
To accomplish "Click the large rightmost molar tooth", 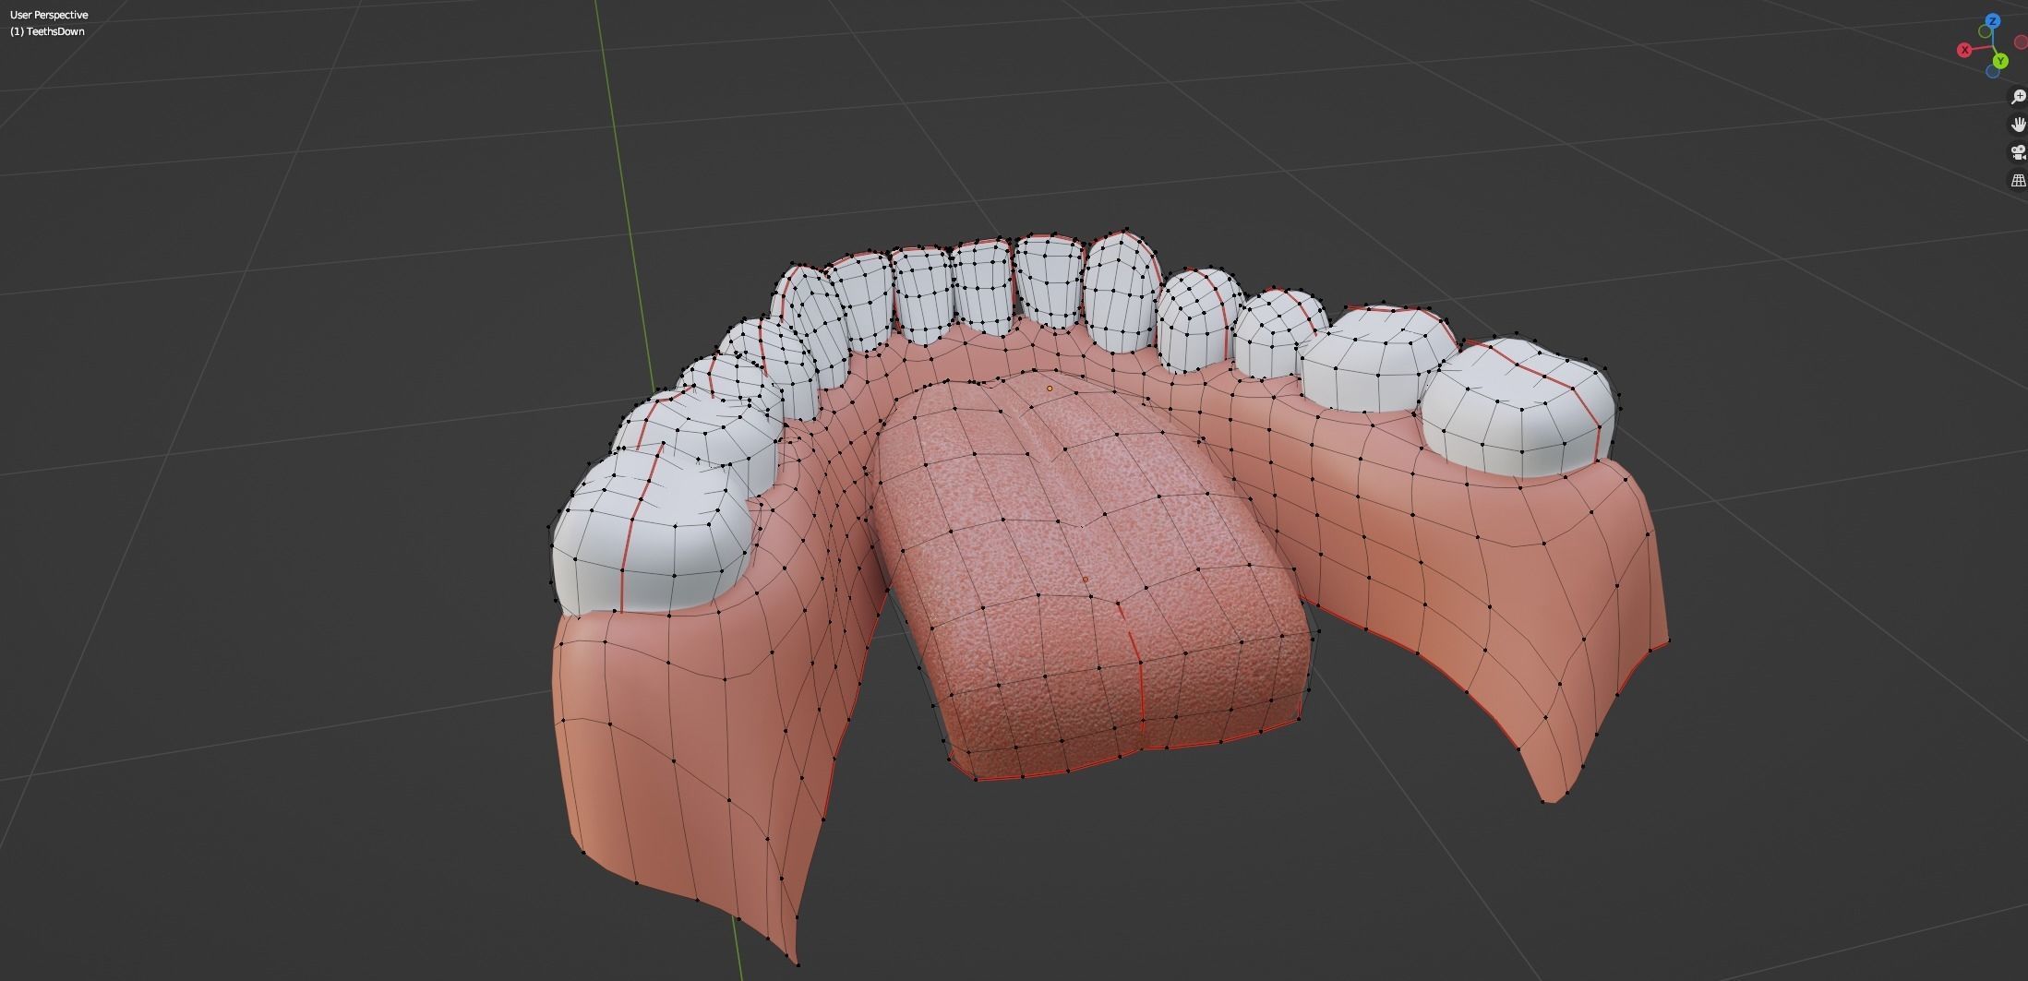I will (1518, 411).
